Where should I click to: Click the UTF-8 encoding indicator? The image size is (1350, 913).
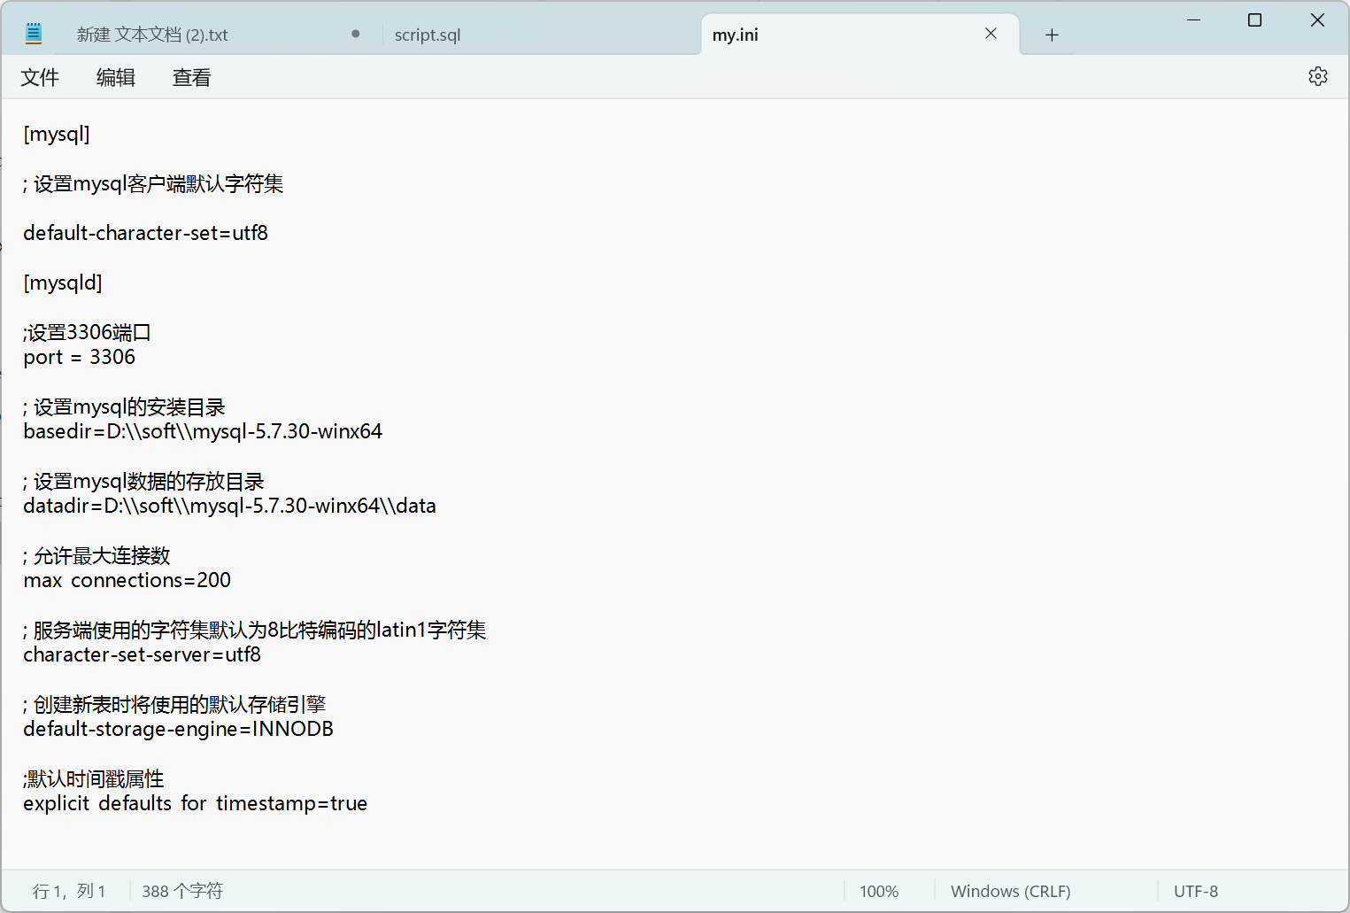point(1196,891)
